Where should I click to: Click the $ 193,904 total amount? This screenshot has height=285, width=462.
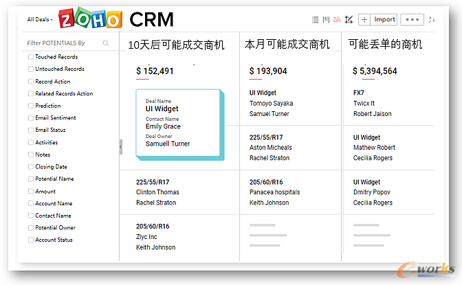click(x=268, y=71)
